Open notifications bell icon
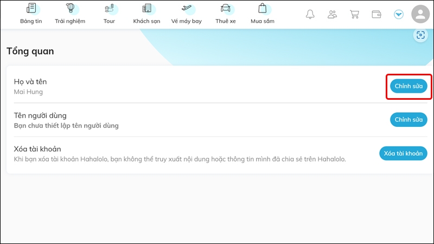Viewport: 434px width, 244px height. tap(310, 14)
